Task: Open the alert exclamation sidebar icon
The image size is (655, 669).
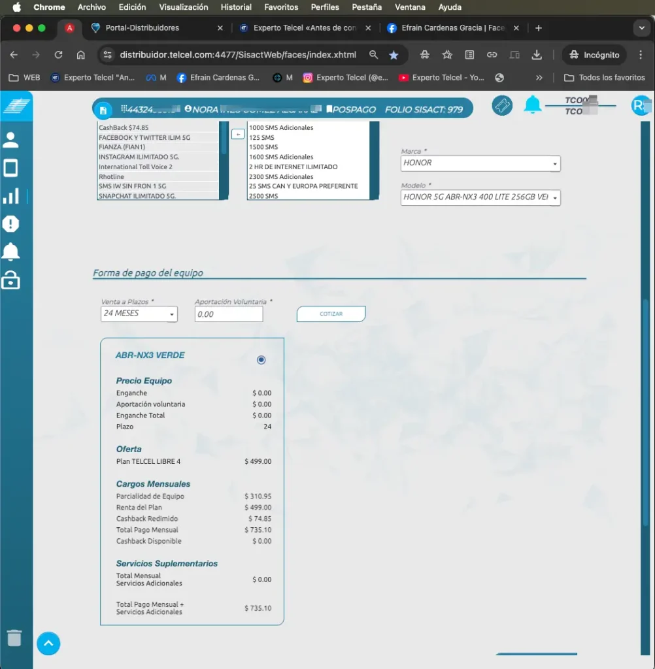Action: (x=10, y=223)
